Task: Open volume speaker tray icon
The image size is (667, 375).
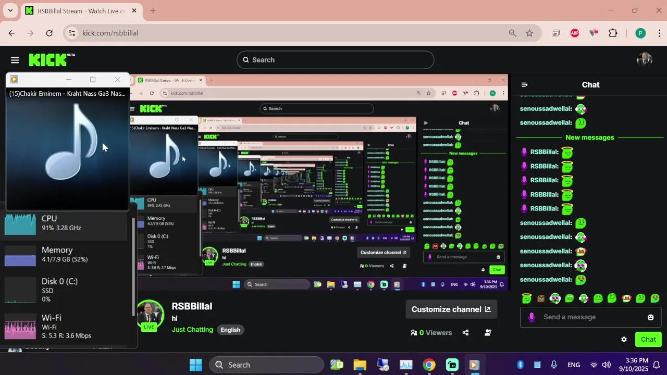Action: (606, 365)
